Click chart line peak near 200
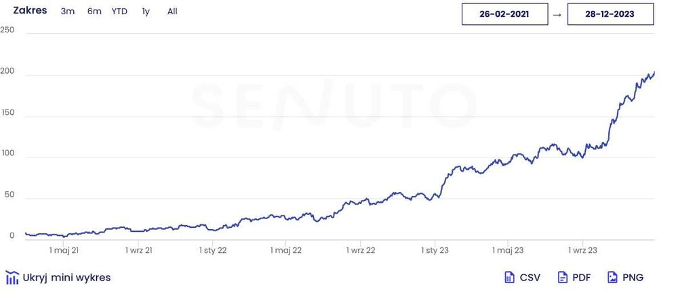678x294 pixels. [653, 73]
